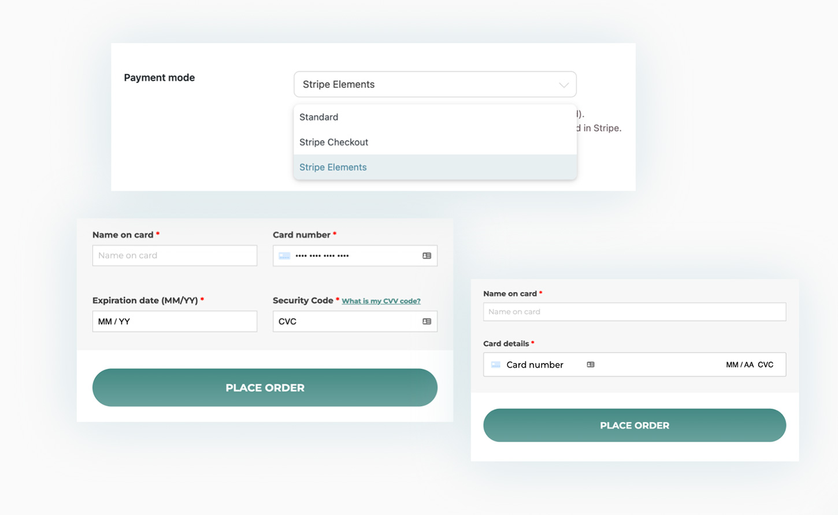
Task: Select the Standard payment mode option
Action: pyautogui.click(x=319, y=117)
